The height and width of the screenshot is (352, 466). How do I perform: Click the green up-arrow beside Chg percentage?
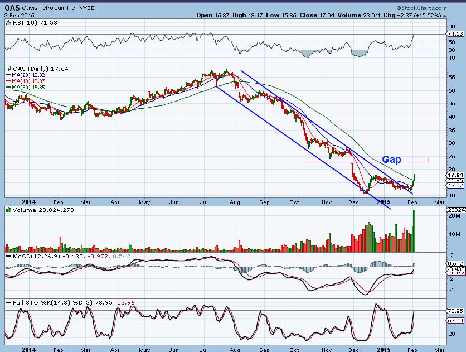point(444,16)
